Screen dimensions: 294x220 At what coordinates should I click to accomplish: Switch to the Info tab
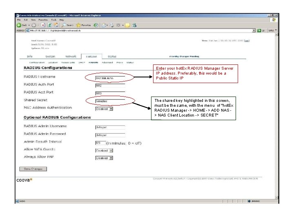(30, 56)
